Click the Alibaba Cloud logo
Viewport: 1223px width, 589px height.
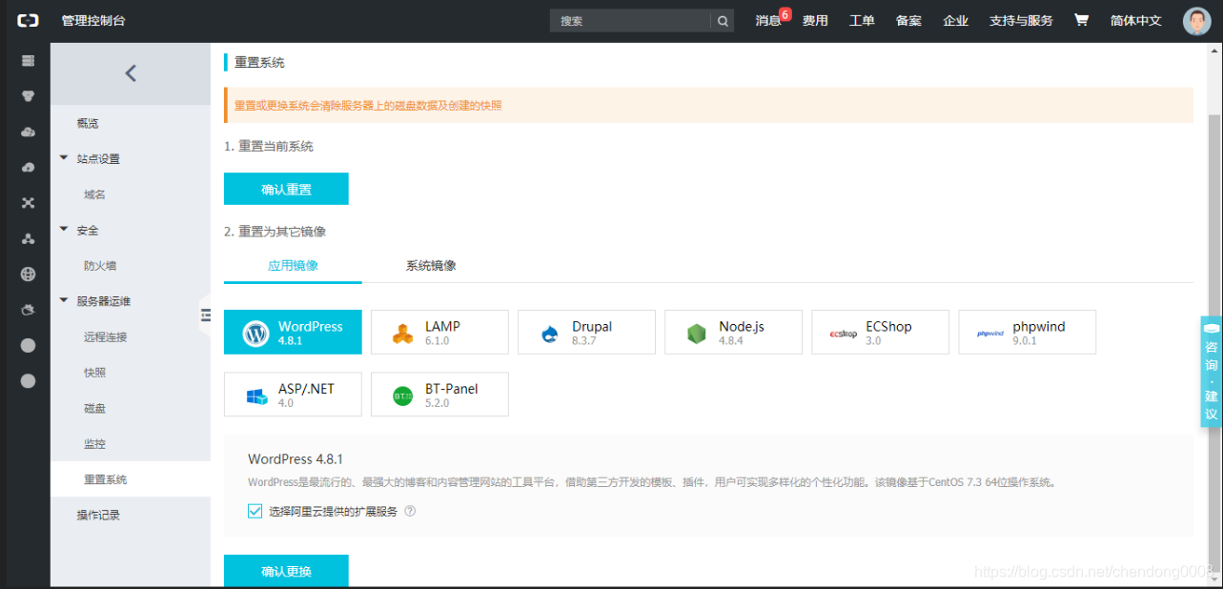coord(28,21)
